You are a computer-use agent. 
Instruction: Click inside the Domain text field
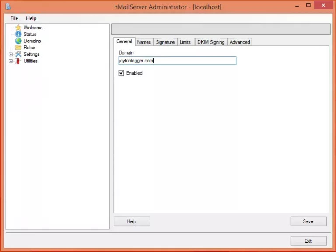click(177, 61)
